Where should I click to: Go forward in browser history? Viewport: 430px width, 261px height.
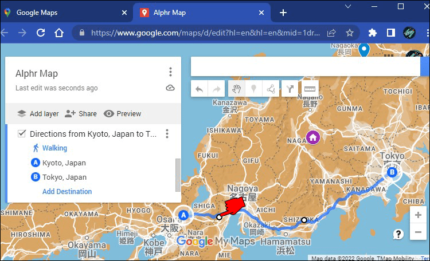click(22, 33)
